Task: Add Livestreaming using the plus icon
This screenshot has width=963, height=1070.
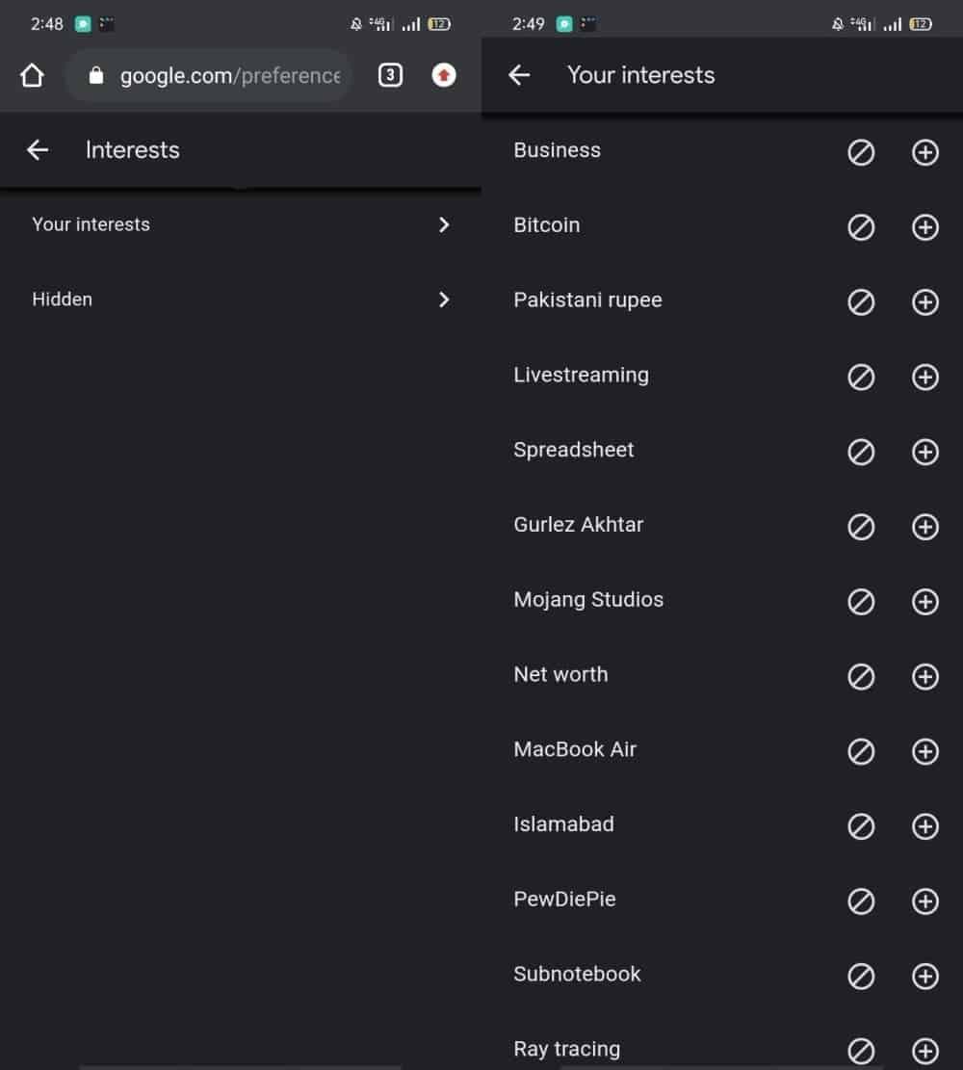Action: pos(924,377)
